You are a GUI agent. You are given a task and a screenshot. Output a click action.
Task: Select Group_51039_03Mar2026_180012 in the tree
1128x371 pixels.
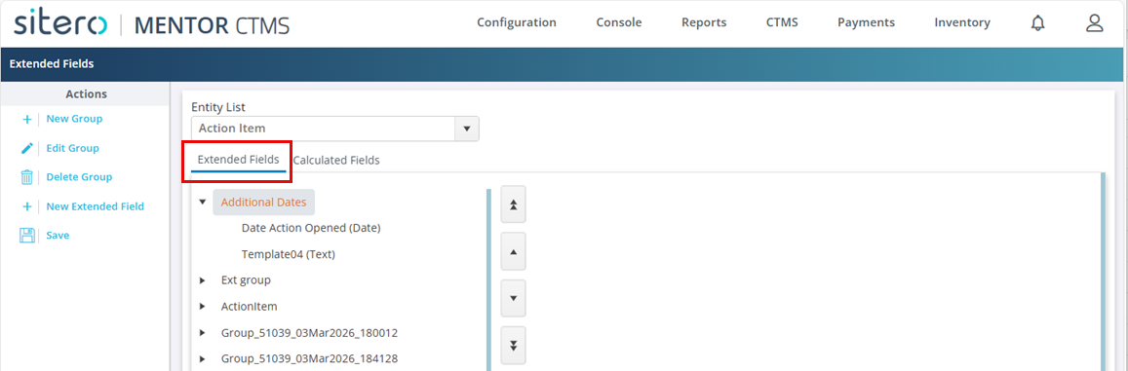coord(309,333)
